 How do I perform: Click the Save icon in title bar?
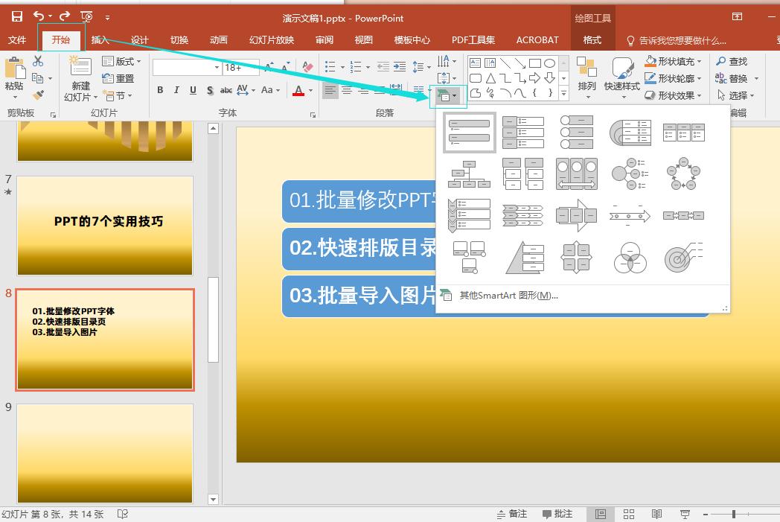coord(16,16)
